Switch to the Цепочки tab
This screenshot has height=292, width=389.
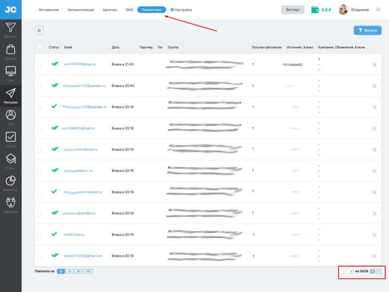coord(110,10)
